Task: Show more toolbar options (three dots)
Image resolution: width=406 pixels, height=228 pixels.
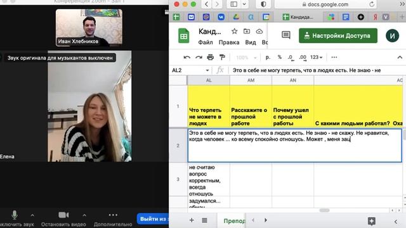Action: (x=334, y=58)
